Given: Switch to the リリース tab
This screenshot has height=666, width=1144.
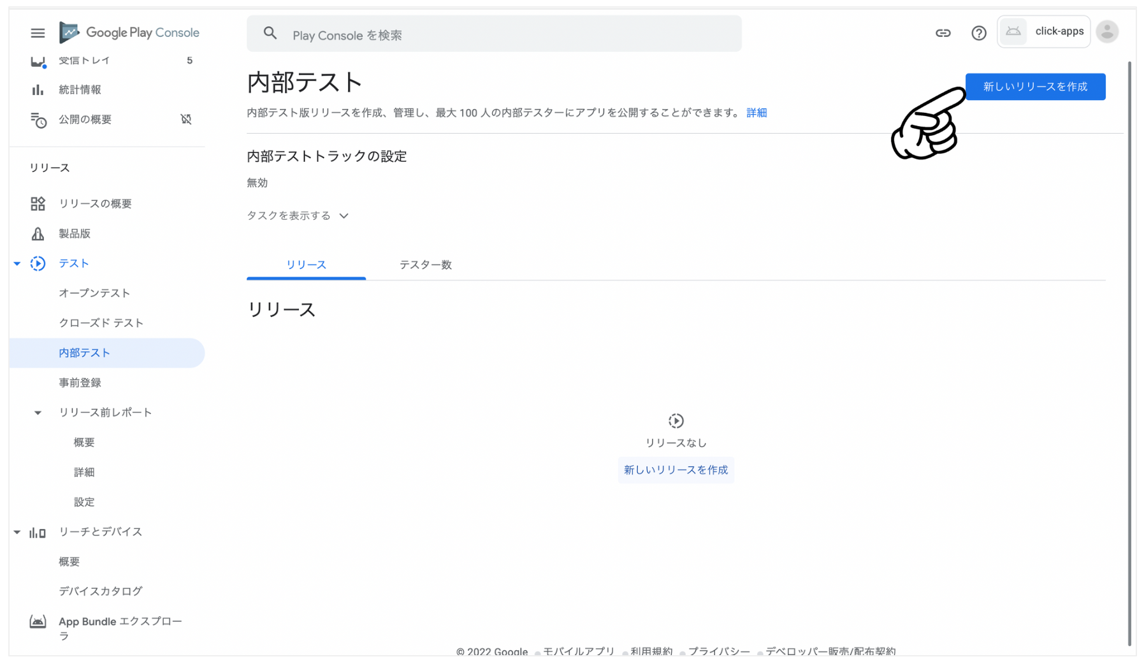Looking at the screenshot, I should click(x=306, y=264).
